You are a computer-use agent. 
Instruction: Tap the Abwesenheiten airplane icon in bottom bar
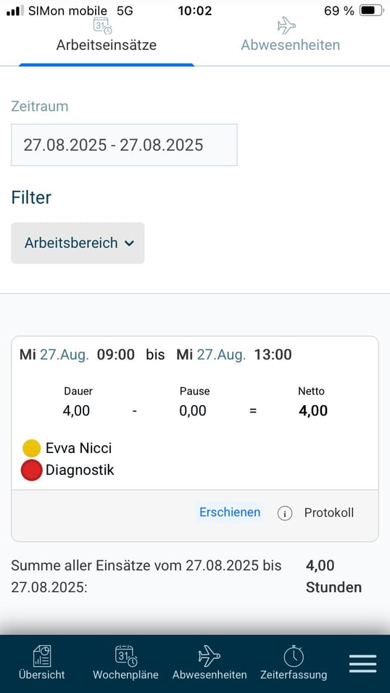point(209,656)
